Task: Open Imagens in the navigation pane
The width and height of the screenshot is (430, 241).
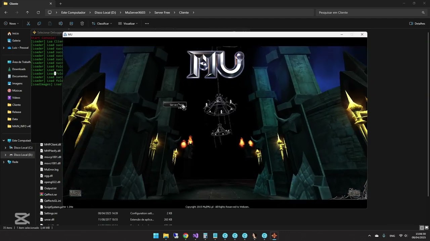Action: 17,83
